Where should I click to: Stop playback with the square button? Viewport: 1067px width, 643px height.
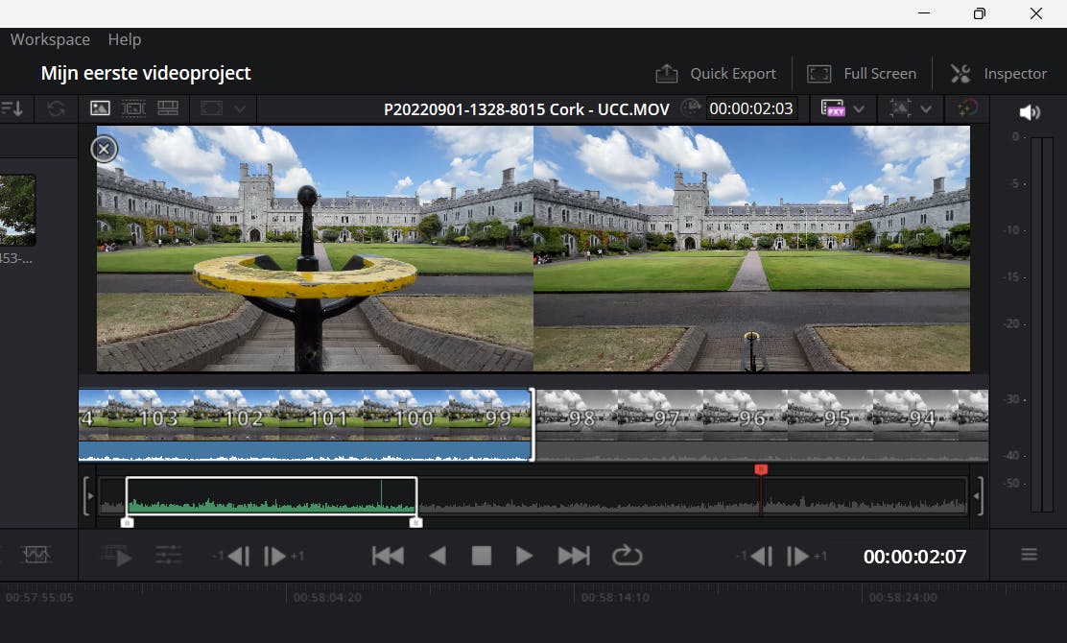click(x=481, y=556)
